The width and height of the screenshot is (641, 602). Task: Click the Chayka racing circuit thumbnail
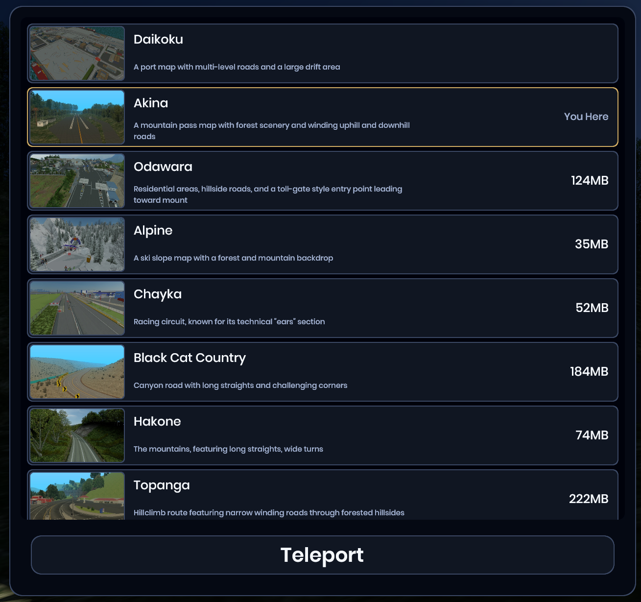pyautogui.click(x=77, y=308)
